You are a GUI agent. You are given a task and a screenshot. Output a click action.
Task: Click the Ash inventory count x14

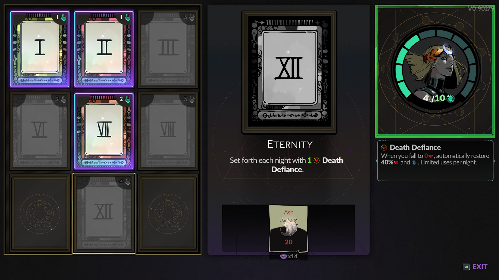[289, 256]
